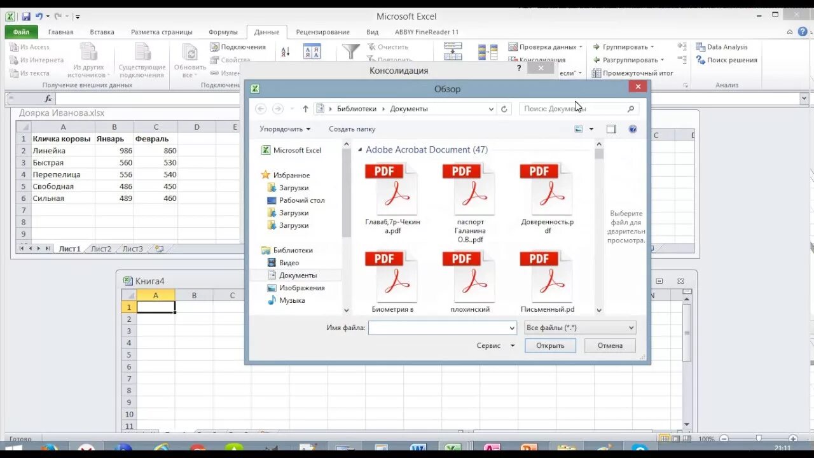The image size is (814, 458).
Task: Switch to the Вставка ribbon tab
Action: 102,32
